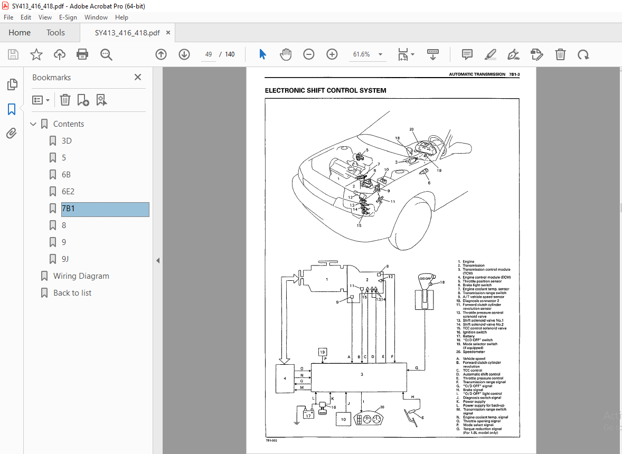Screen dimensions: 622x454
Task: Open the Edit menu
Action: tap(26, 17)
